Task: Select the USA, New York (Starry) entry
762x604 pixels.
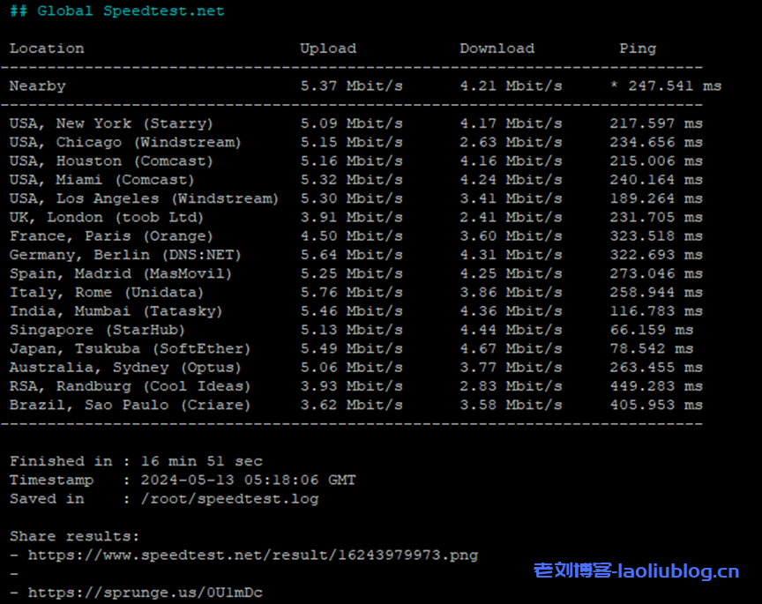Action: tap(111, 123)
